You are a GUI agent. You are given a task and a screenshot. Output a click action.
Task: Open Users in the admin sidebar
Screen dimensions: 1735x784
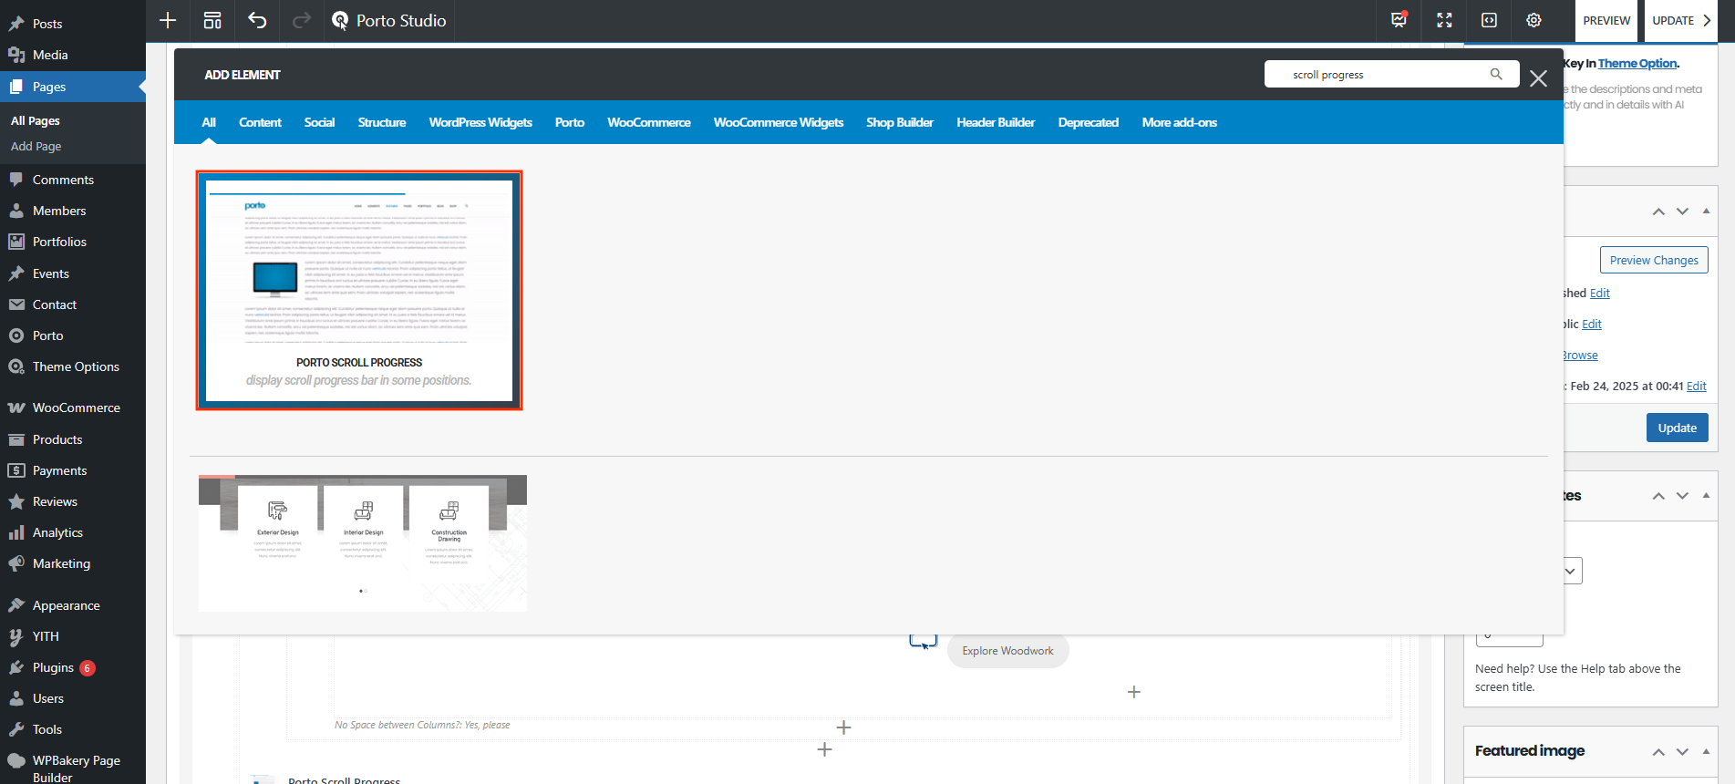coord(48,698)
